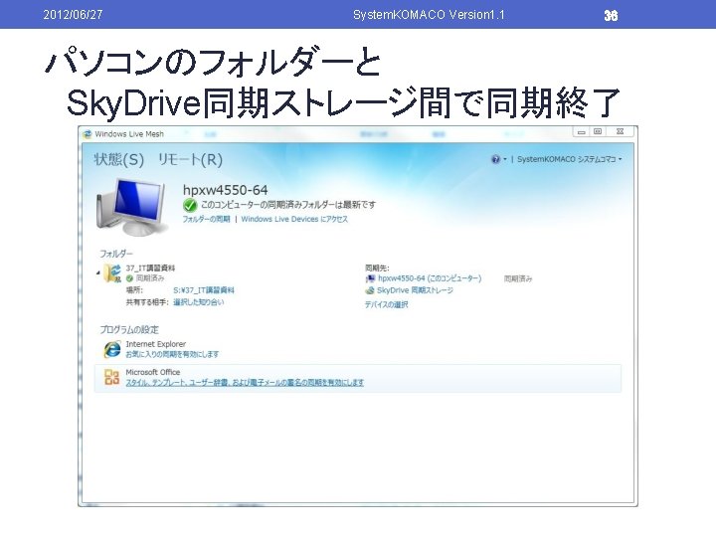Maximize the Windows Live Mesh window
This screenshot has height=537, width=716.
598,132
